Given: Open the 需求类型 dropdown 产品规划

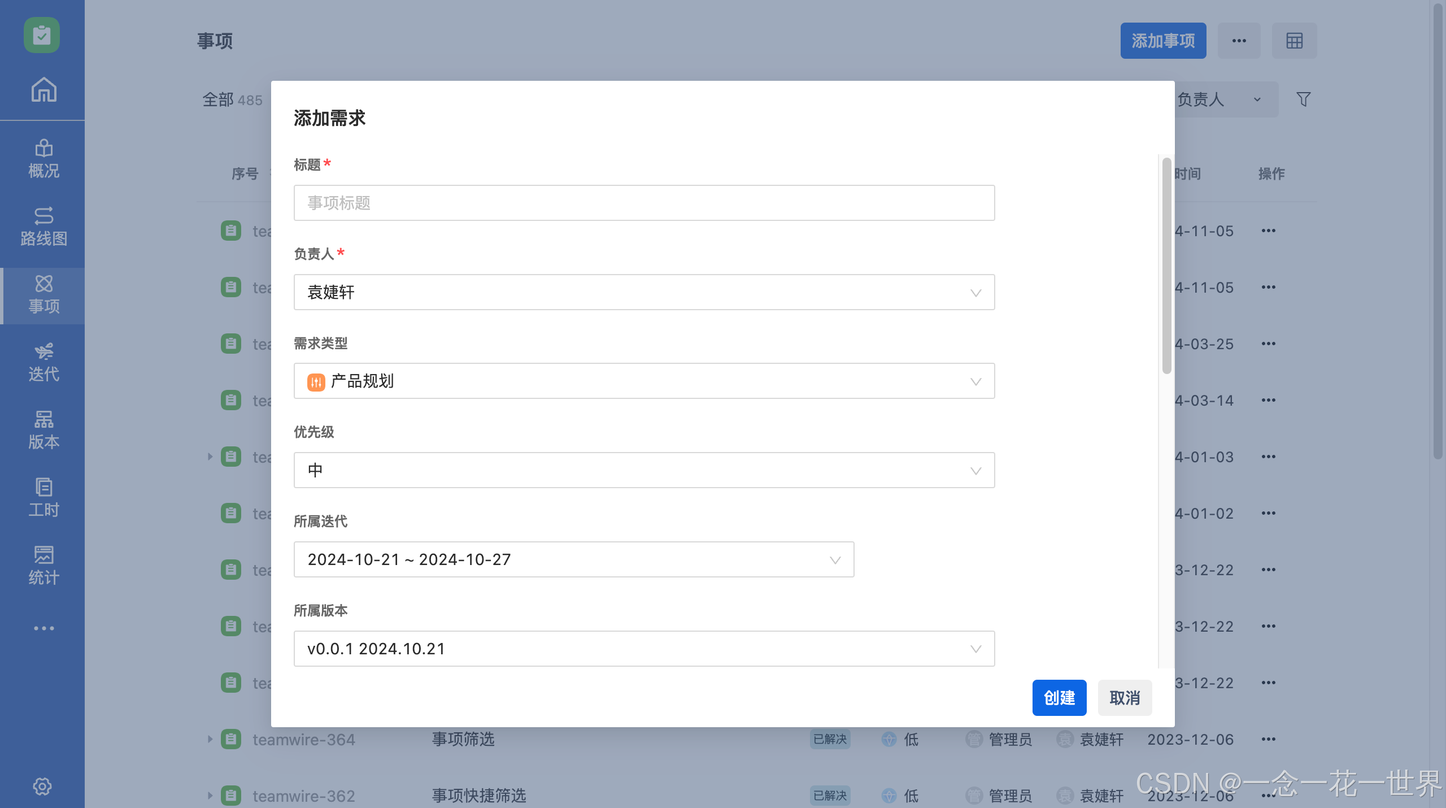Looking at the screenshot, I should (x=644, y=381).
